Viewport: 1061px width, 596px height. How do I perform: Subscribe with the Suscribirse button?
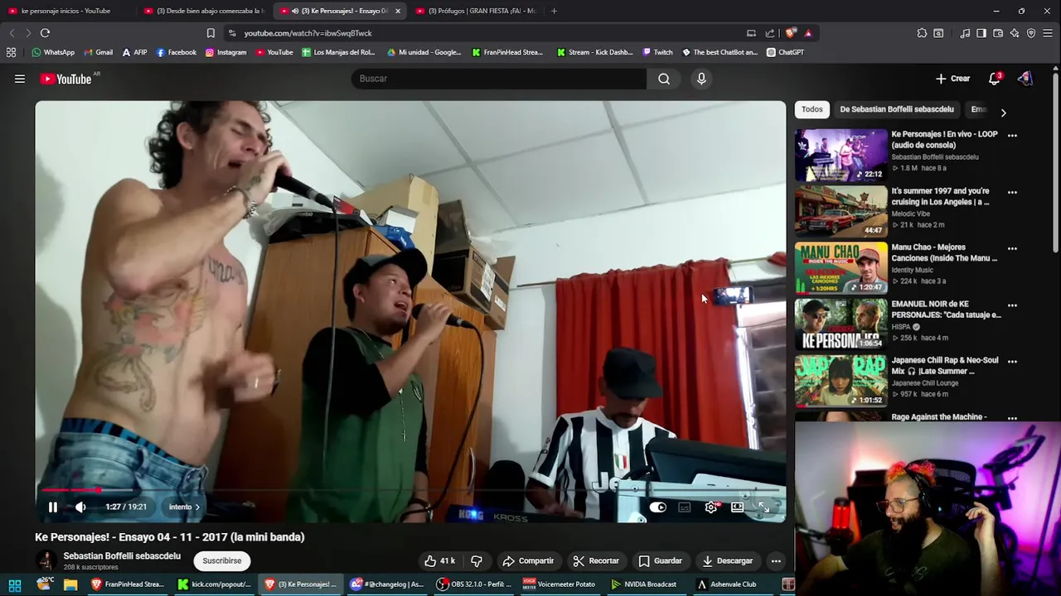pyautogui.click(x=222, y=561)
